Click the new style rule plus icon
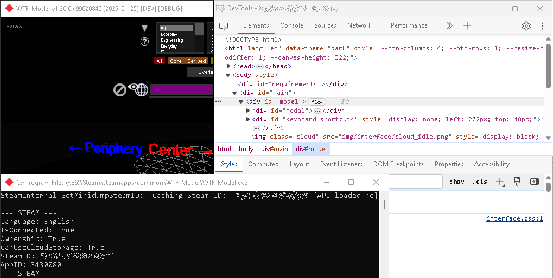This screenshot has height=278, width=553. click(x=500, y=182)
